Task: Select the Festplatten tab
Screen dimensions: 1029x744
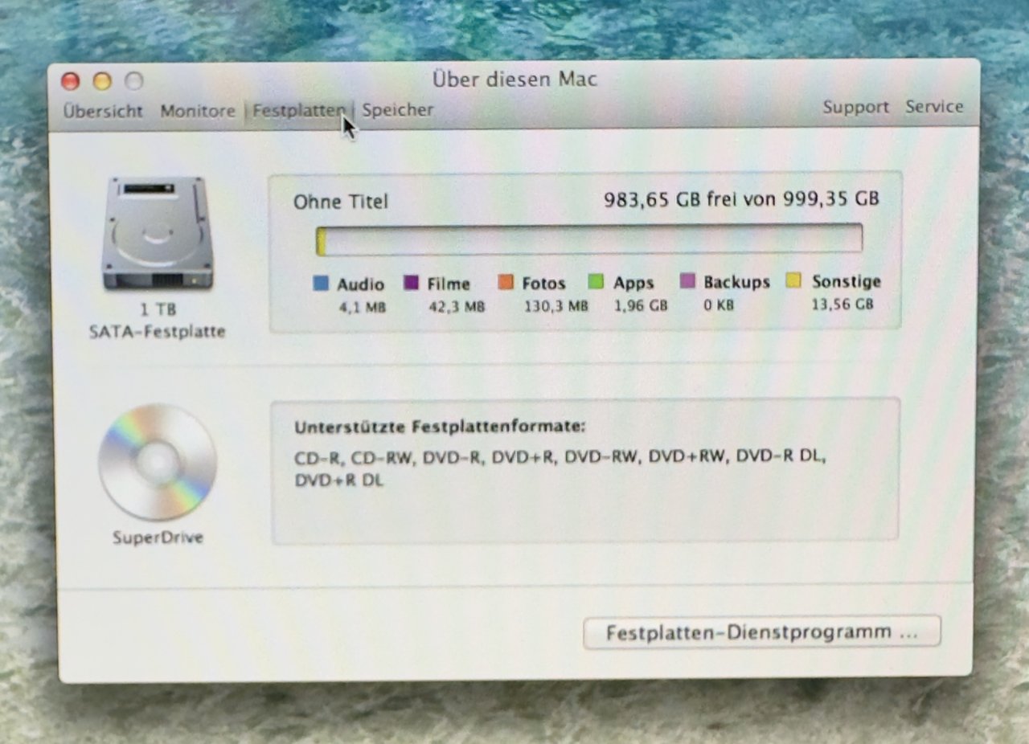Action: tap(299, 111)
